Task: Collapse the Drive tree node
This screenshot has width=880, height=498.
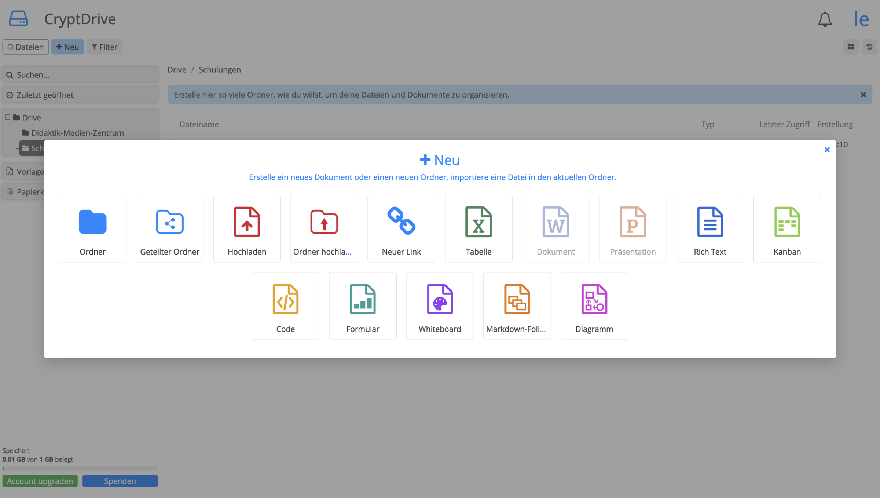Action: (x=7, y=117)
